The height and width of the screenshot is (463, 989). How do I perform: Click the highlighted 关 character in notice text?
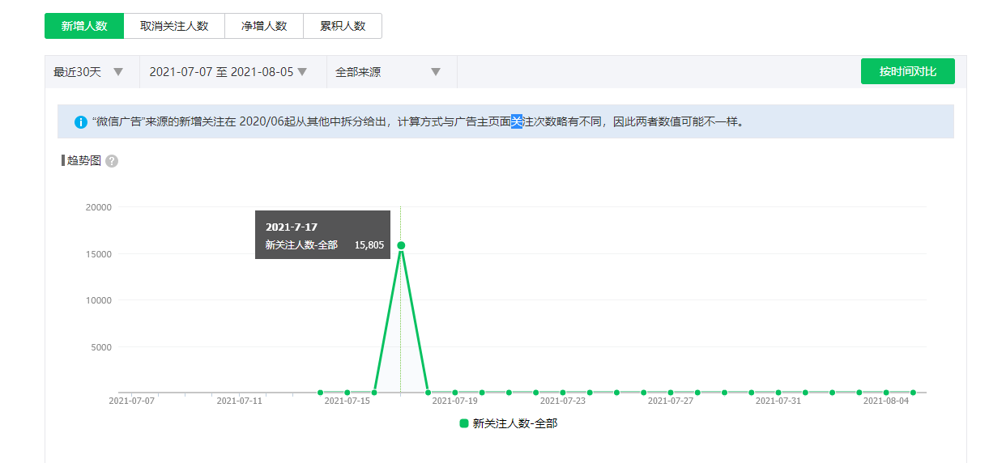click(517, 122)
